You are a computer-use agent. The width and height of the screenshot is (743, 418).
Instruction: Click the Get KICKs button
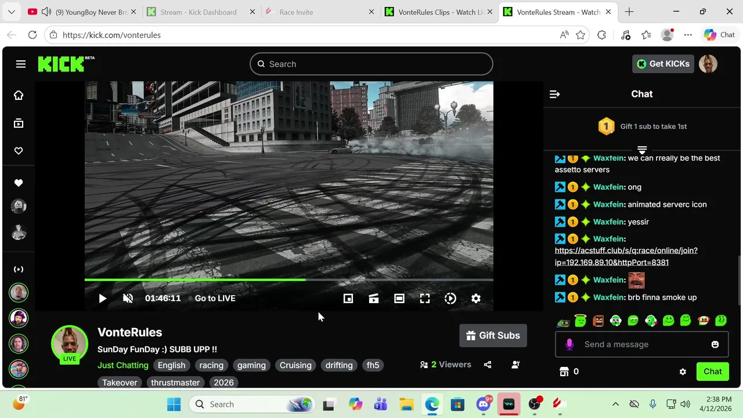coord(663,64)
